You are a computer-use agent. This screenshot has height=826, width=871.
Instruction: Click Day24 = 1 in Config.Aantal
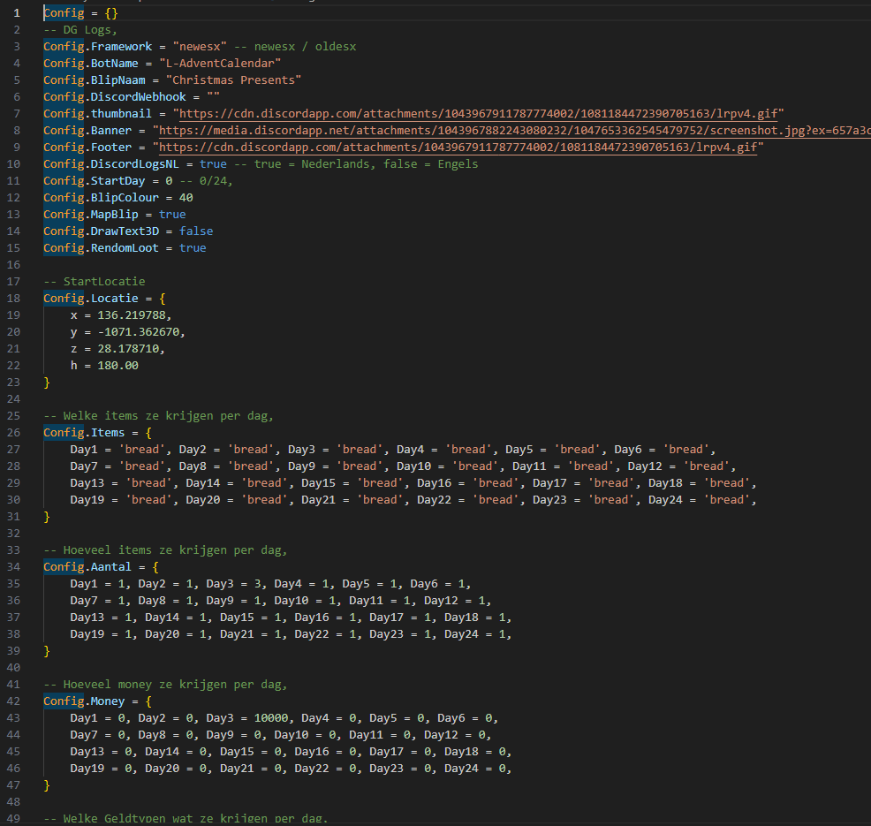(x=474, y=633)
